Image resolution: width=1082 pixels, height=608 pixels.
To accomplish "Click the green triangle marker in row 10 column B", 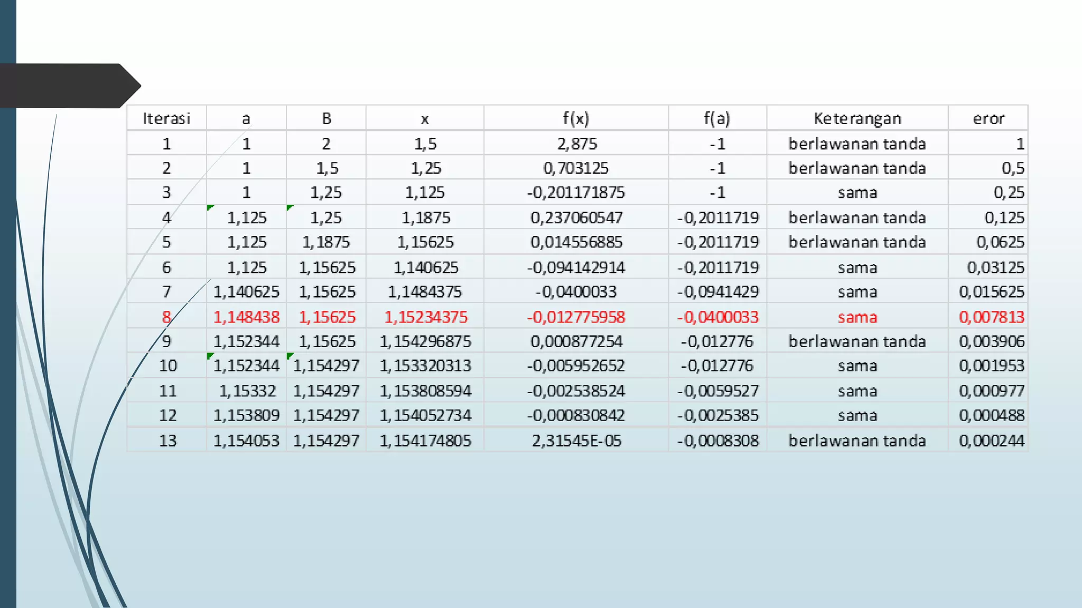I will [x=290, y=356].
